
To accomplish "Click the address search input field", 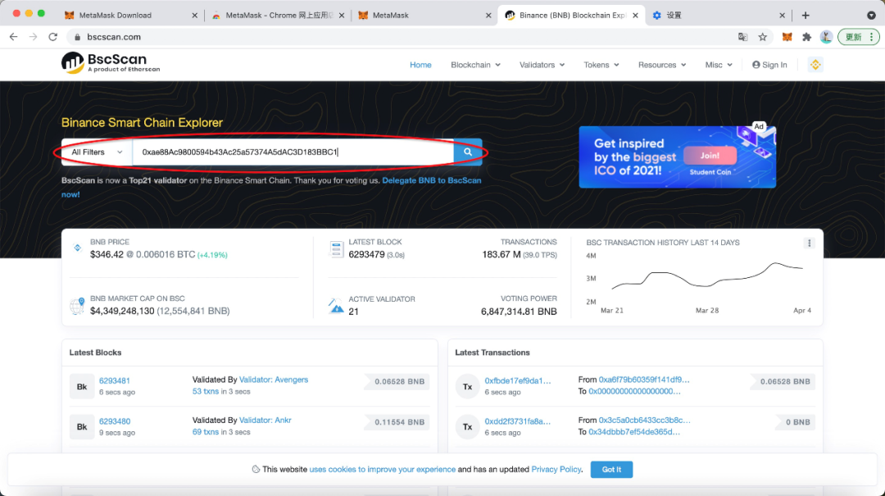I will 293,152.
